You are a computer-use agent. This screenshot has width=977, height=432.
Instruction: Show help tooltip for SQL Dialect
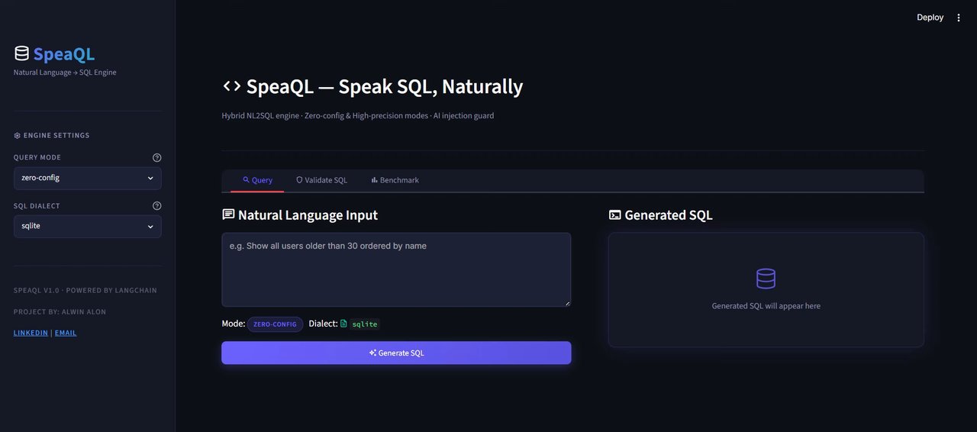point(156,206)
